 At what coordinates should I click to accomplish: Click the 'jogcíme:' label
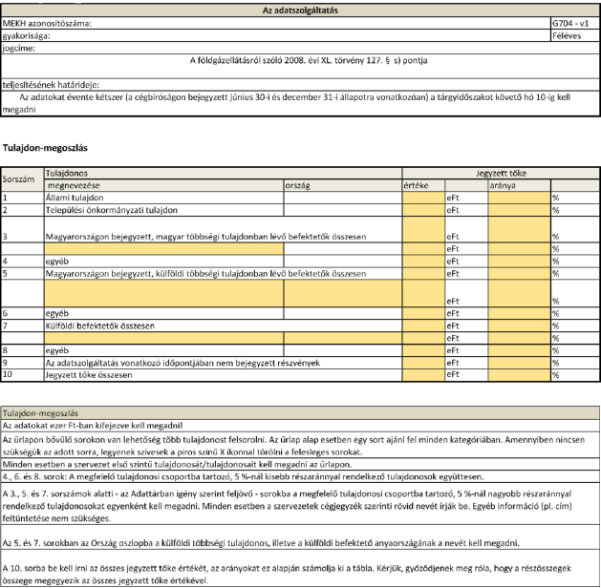19,49
